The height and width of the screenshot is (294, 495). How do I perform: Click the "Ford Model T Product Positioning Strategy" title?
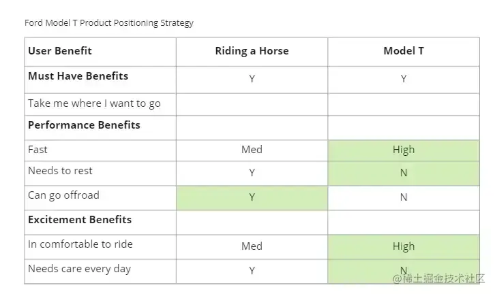pos(109,22)
